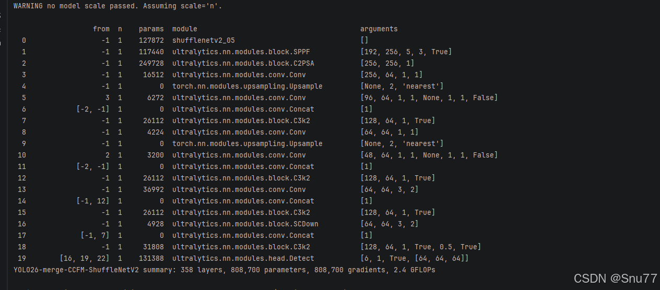
Task: Click the [192, 256, 5, 3, True] arguments
Action: (406, 52)
